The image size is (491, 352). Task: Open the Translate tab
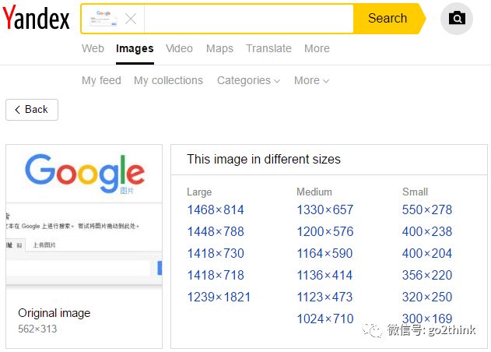(268, 48)
